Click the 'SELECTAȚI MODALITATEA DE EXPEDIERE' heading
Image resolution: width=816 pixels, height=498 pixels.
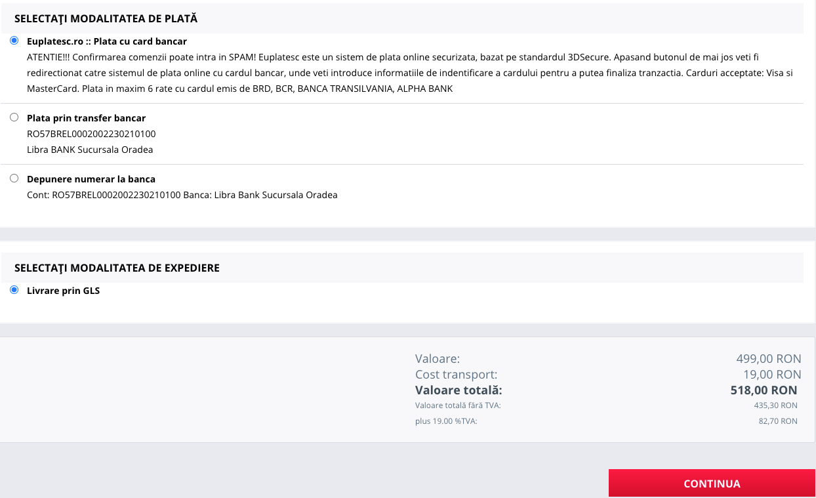[x=117, y=268]
